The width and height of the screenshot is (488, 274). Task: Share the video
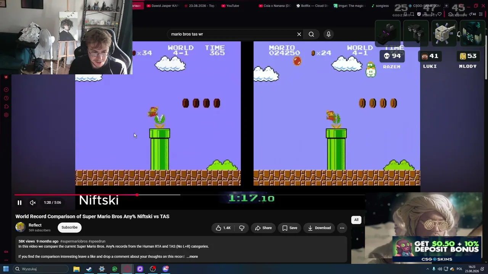tap(263, 228)
